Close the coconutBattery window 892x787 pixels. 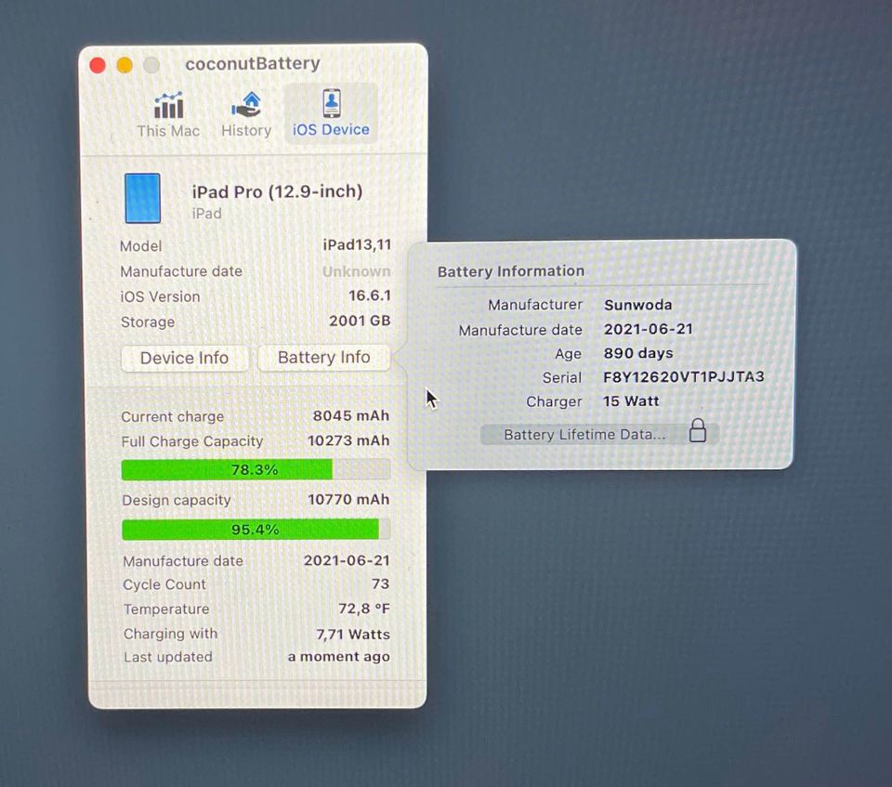98,65
